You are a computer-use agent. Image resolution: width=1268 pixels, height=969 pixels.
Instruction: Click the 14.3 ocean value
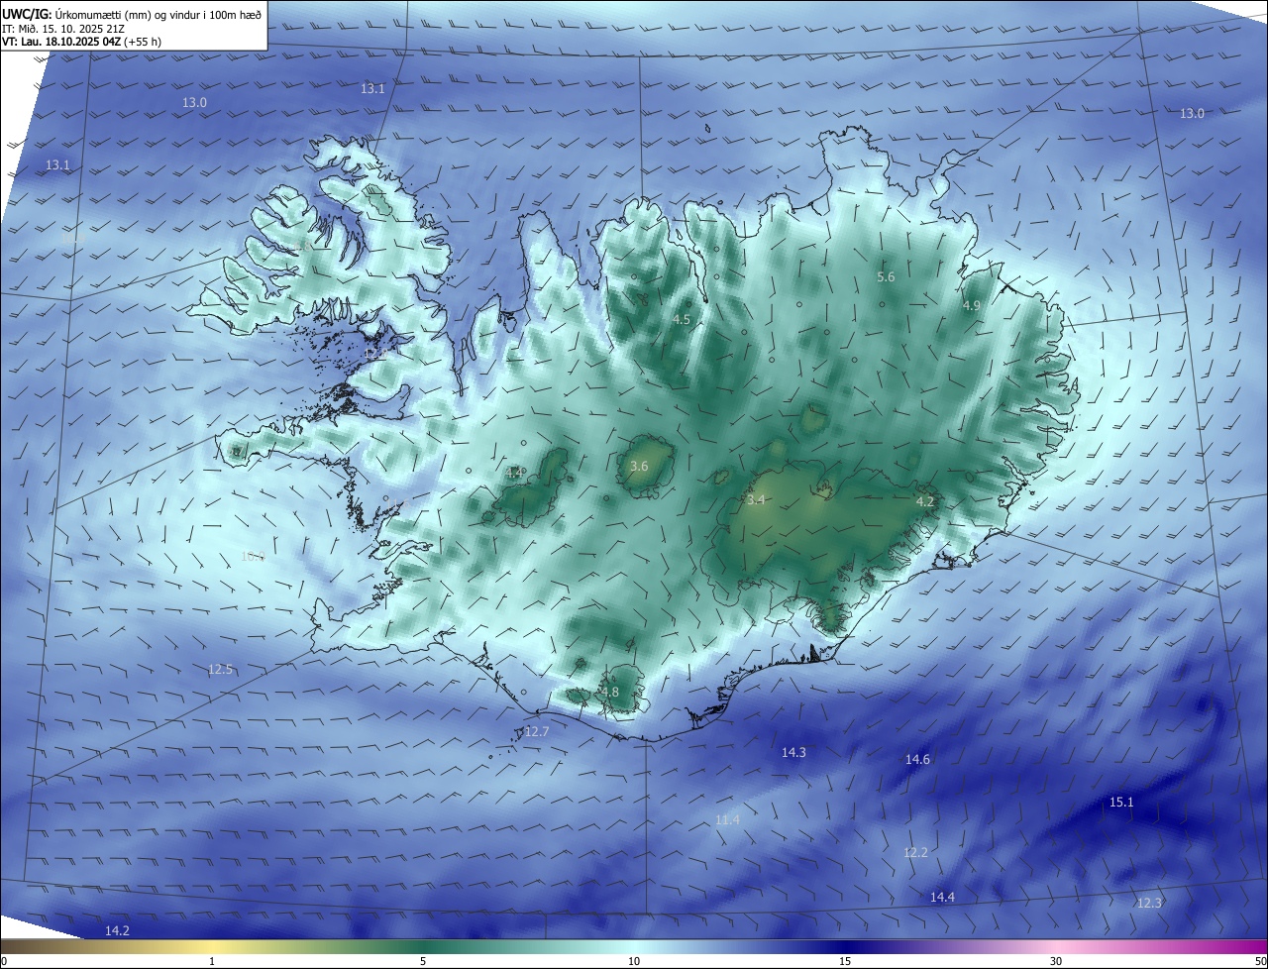point(793,753)
